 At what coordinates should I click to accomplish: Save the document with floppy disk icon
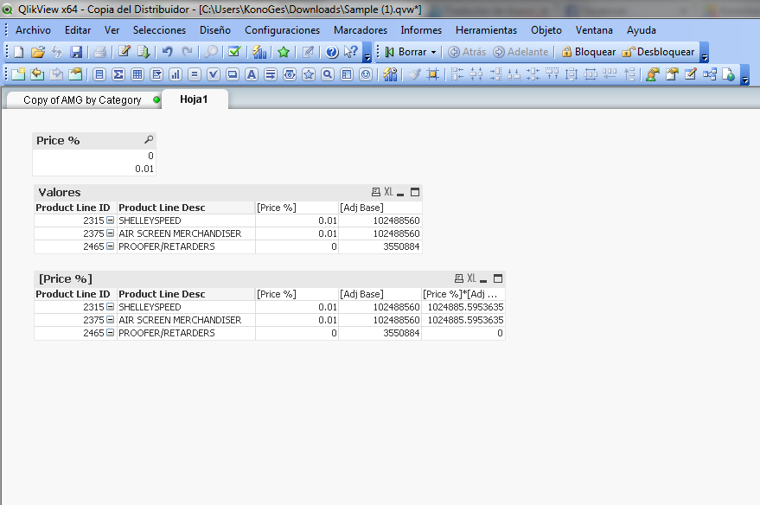tap(76, 52)
